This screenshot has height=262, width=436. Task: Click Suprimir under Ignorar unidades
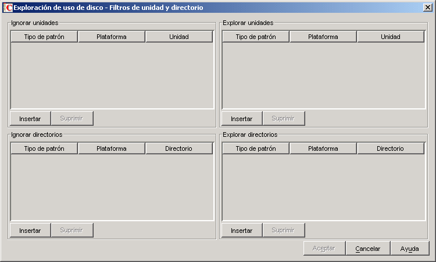pos(72,119)
